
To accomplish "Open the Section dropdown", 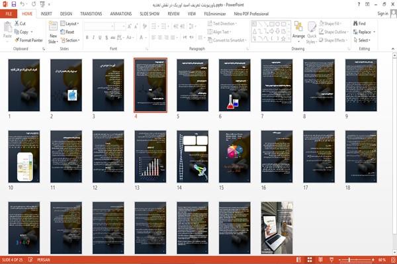I will click(x=70, y=40).
